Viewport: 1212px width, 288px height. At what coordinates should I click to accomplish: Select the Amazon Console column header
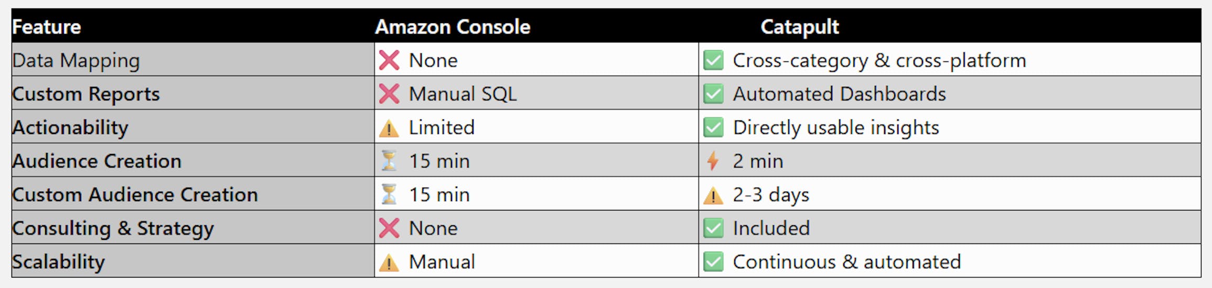coord(453,27)
